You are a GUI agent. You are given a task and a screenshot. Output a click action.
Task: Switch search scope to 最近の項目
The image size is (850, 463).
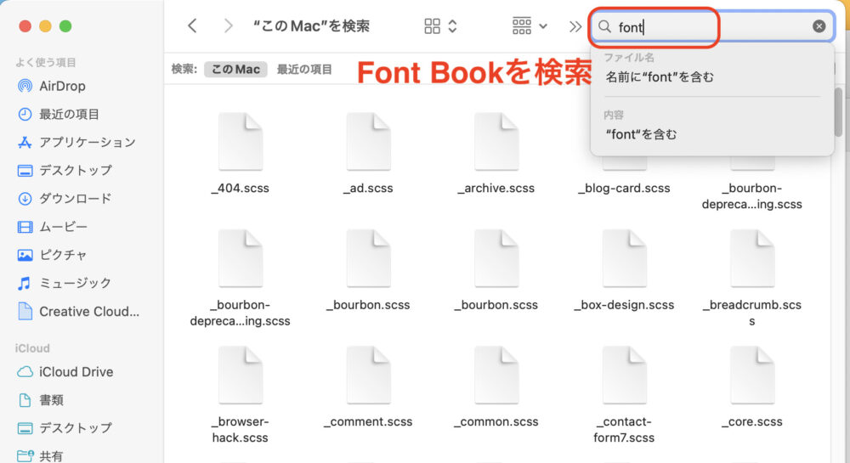pyautogui.click(x=304, y=69)
